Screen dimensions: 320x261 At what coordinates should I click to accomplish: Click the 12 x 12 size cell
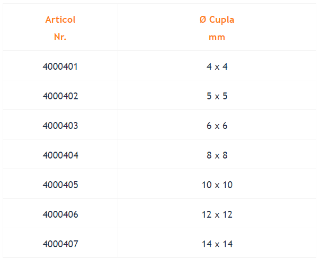point(217,215)
